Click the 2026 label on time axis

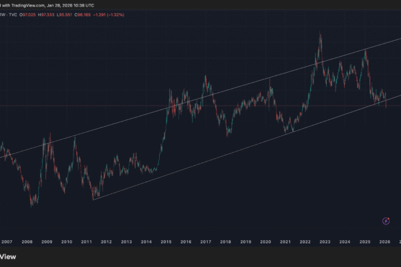point(384,241)
